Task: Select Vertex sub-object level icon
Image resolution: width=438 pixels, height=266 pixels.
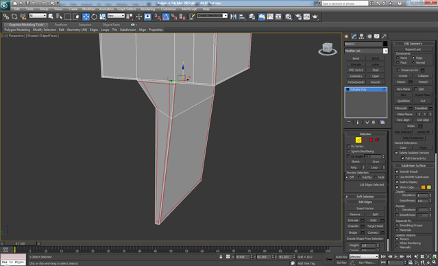Action: (x=352, y=140)
